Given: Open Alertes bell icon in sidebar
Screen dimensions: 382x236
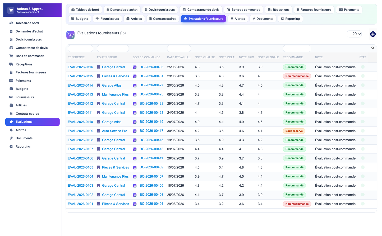Looking at the screenshot, I should [11, 130].
